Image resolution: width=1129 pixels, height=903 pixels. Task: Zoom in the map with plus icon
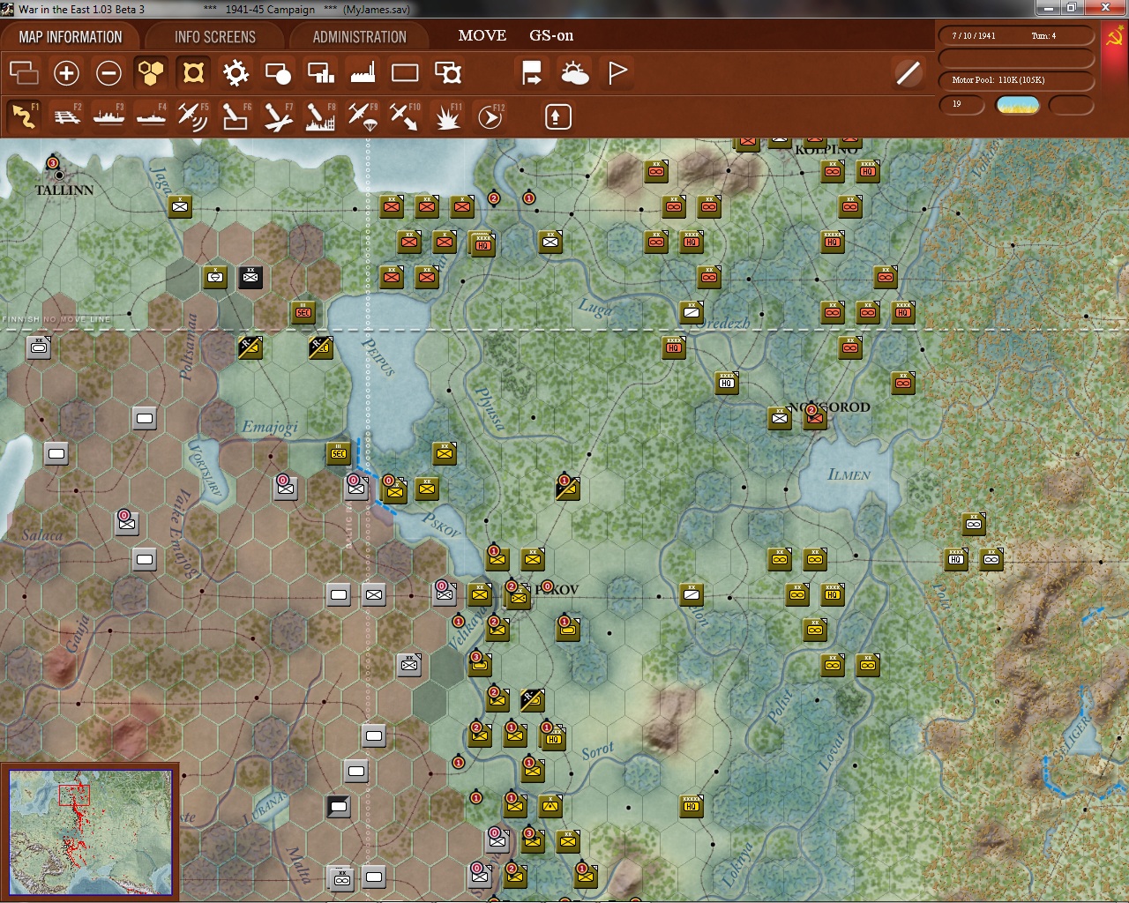point(66,72)
